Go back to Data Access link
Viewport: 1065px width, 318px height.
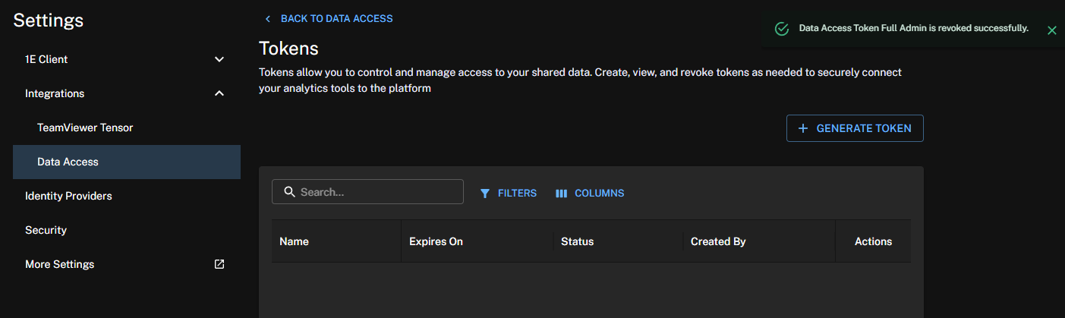click(x=336, y=18)
